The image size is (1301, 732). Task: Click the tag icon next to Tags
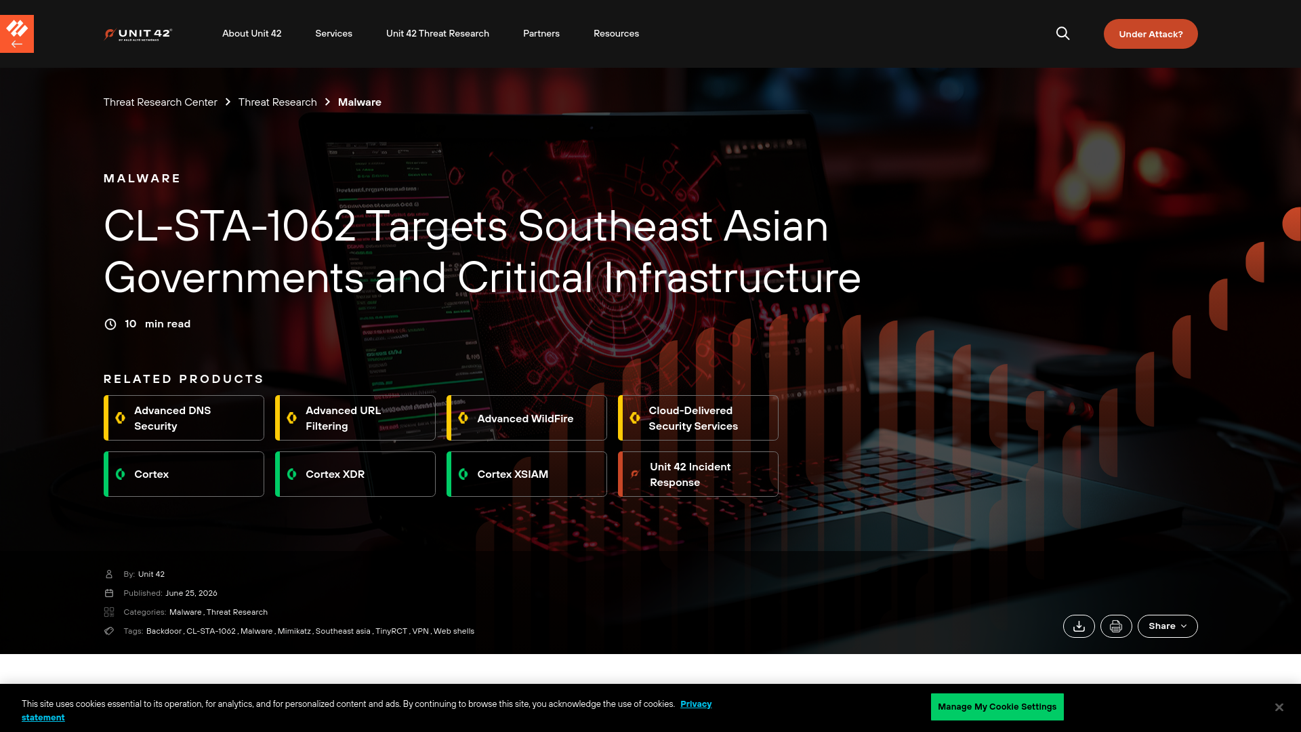109,631
